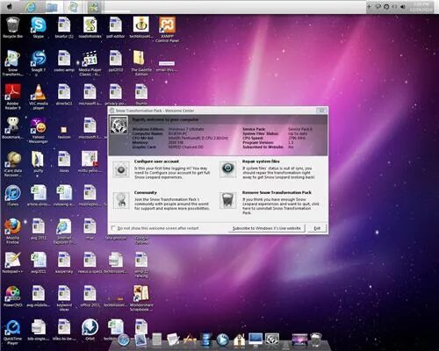Open the aurora wallpaper dock icon
The height and width of the screenshot is (351, 439).
(299, 340)
